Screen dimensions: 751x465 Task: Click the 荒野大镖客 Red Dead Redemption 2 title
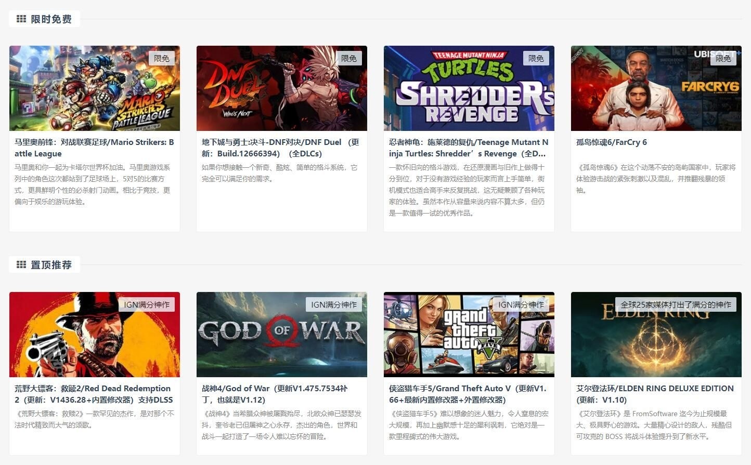94,394
